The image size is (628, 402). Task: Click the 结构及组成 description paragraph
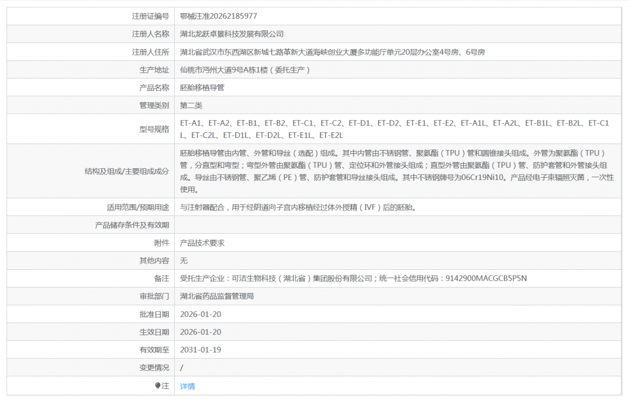(397, 171)
